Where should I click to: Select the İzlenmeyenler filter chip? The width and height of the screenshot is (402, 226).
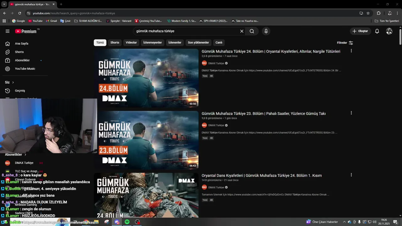point(153,43)
